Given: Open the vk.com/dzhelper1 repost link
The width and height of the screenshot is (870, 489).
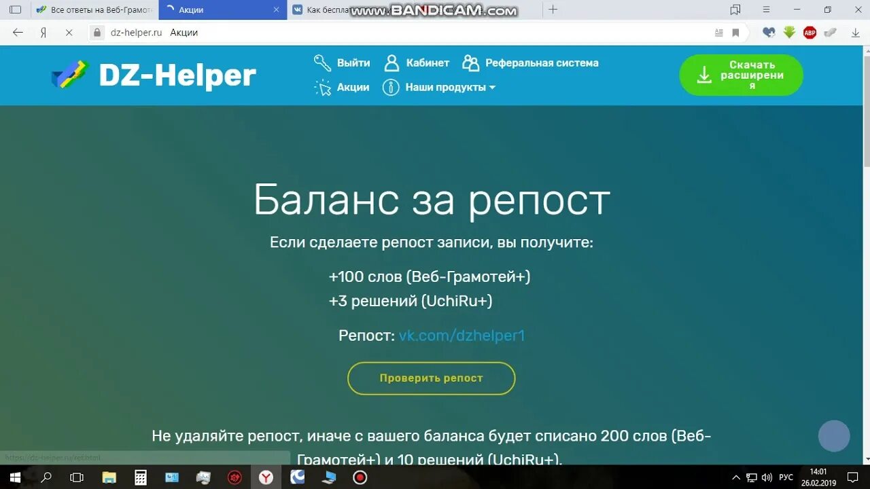Looking at the screenshot, I should coord(462,336).
